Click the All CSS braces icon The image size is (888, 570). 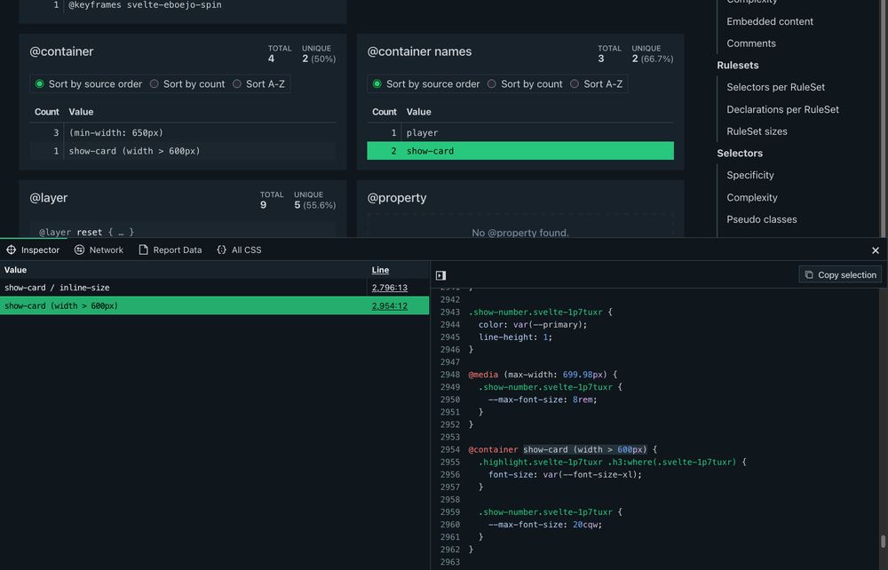[221, 249]
